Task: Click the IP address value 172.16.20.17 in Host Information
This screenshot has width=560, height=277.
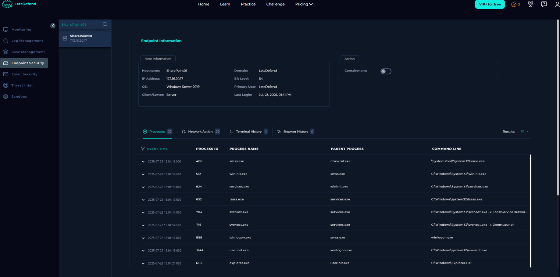Action: tap(175, 78)
